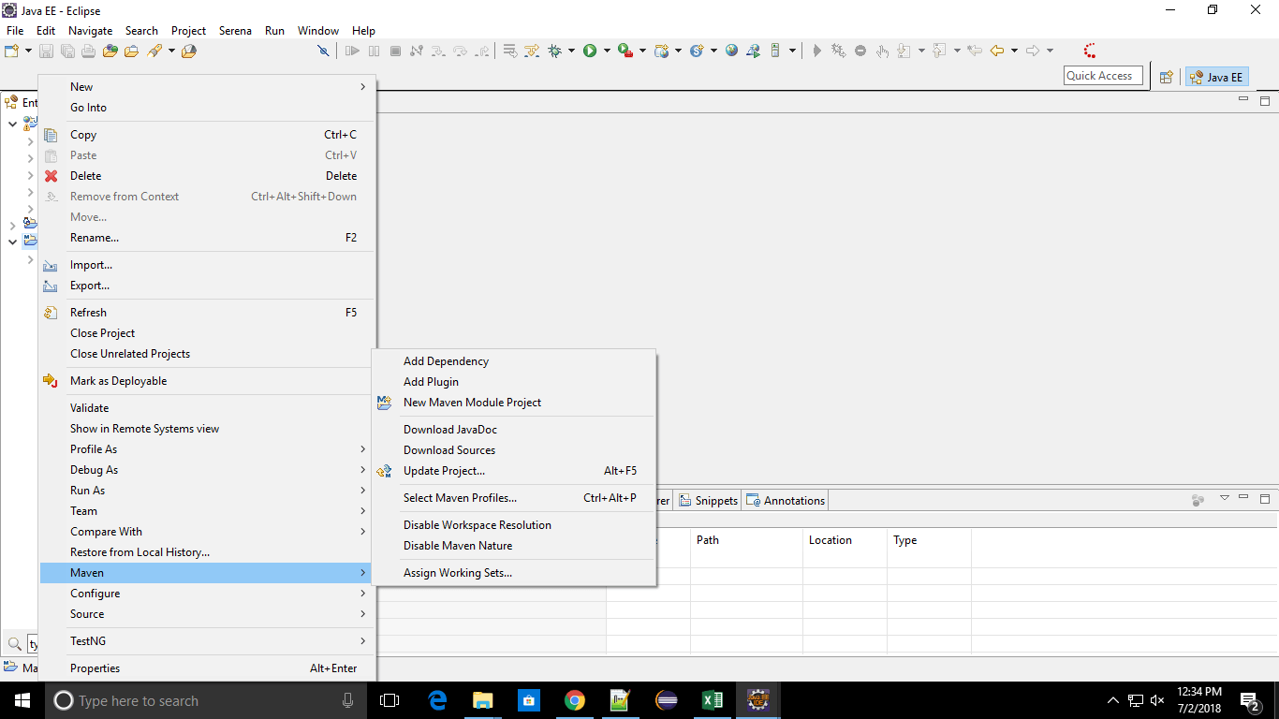Click the Step Return icon
1279x719 pixels.
(x=481, y=51)
